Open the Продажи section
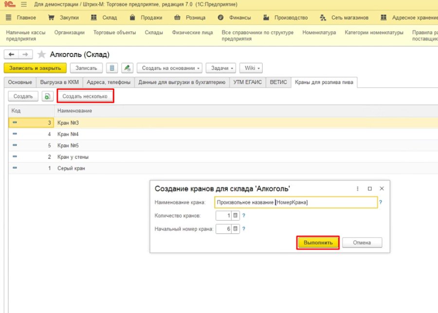Image resolution: width=438 pixels, height=313 pixels. click(146, 17)
